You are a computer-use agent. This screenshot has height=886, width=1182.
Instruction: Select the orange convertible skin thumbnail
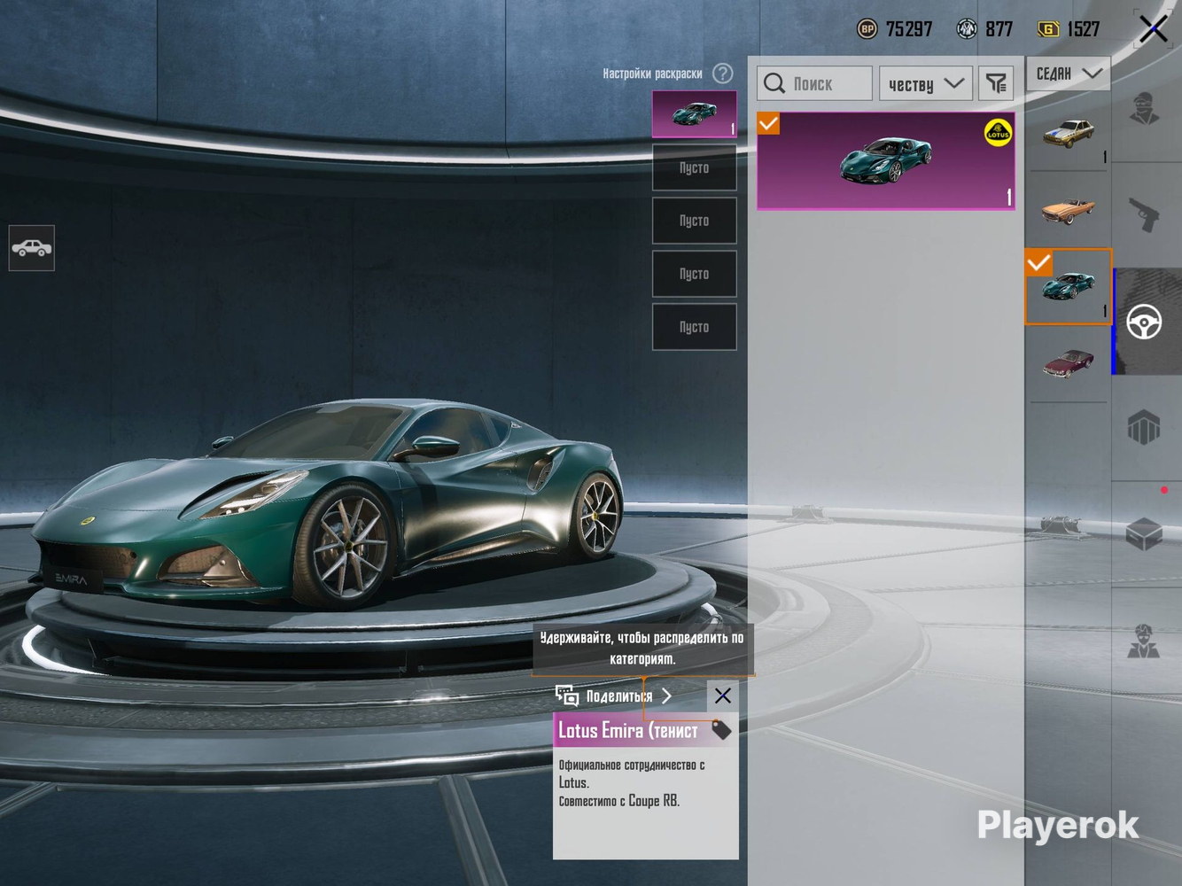(x=1069, y=210)
